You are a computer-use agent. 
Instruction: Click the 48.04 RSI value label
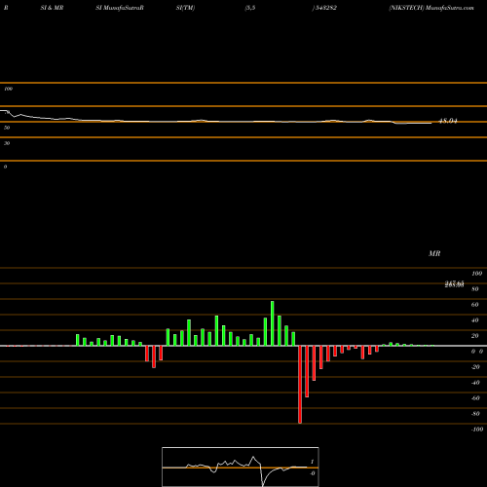(448, 121)
